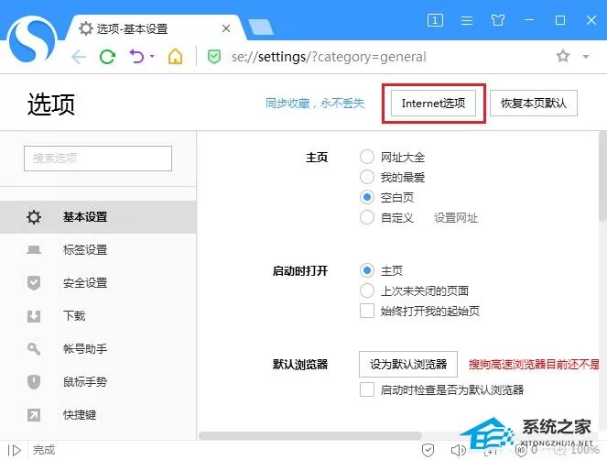Expand the undo history dropdown arrow

click(152, 57)
